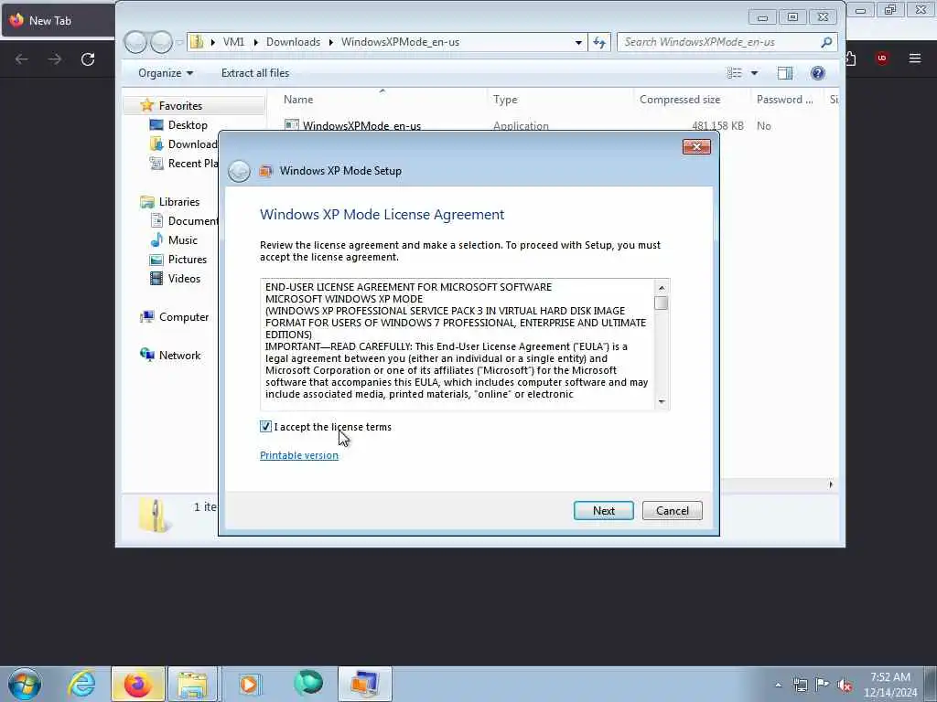Screen dimensions: 937x702
Task: Launch Internet Explorer from the taskbar
Action: coord(81,684)
